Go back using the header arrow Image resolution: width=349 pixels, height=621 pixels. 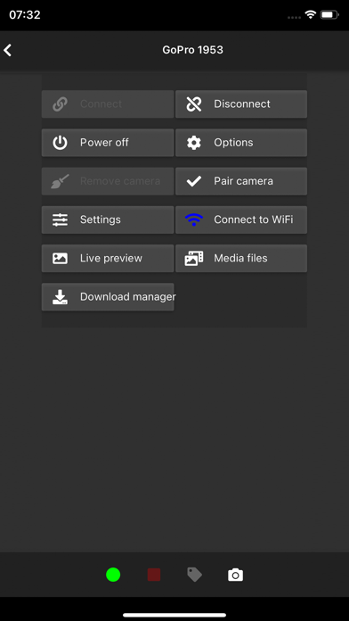(7, 50)
